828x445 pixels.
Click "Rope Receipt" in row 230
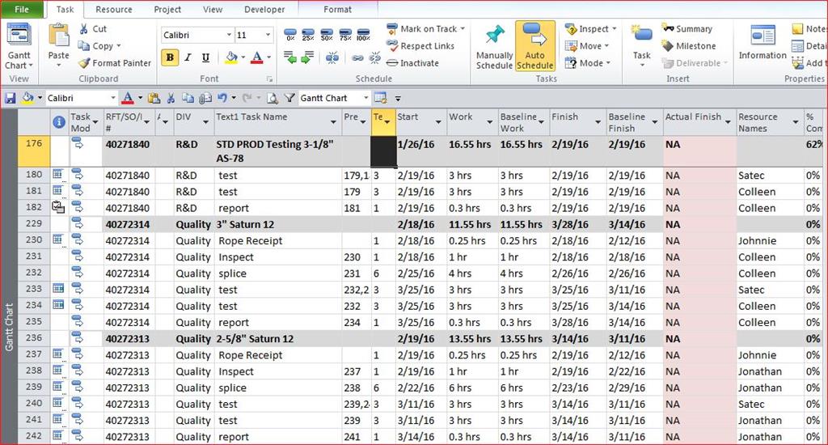[251, 240]
